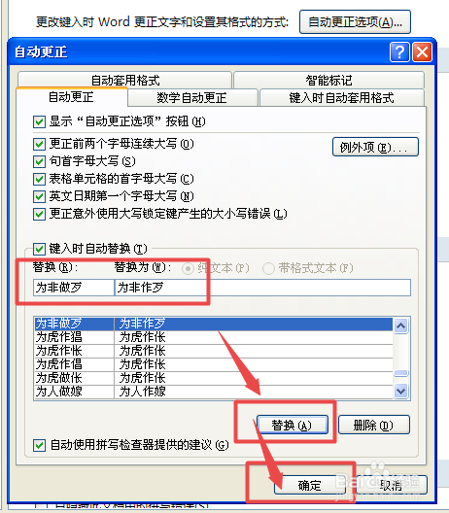Uncheck 显示"自动更正选项"按钮 checkbox
This screenshot has width=449, height=513.
[39, 122]
